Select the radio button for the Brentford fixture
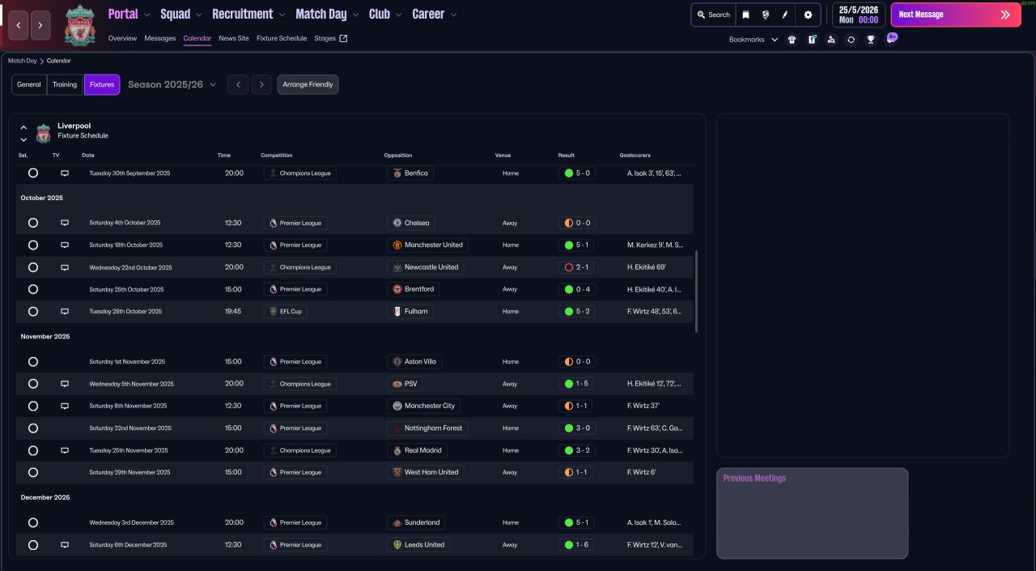Screen dimensions: 1036x571 (x=33, y=289)
